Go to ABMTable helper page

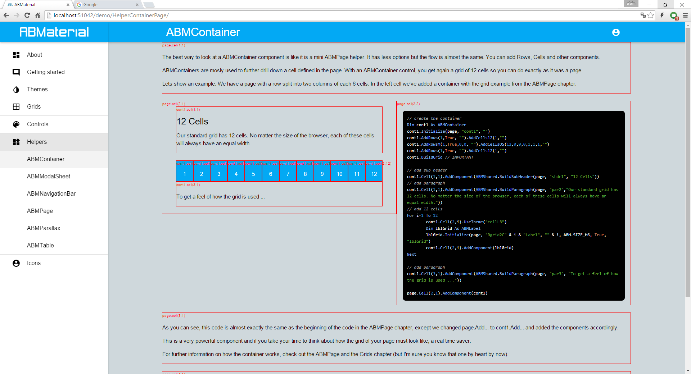(x=54, y=246)
